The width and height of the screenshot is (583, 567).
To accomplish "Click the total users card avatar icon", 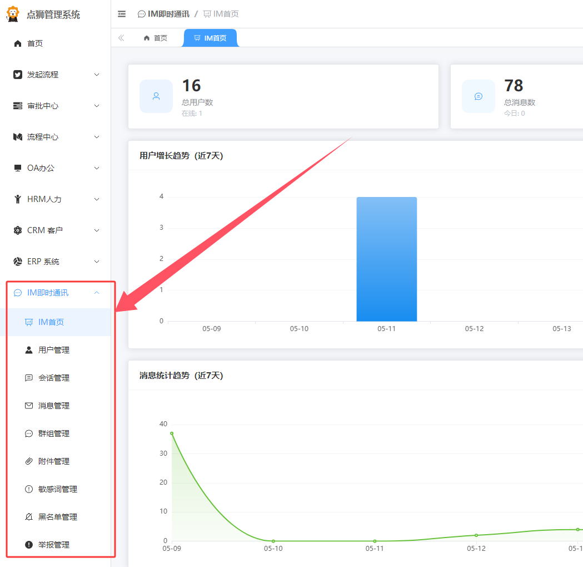I will coord(156,96).
